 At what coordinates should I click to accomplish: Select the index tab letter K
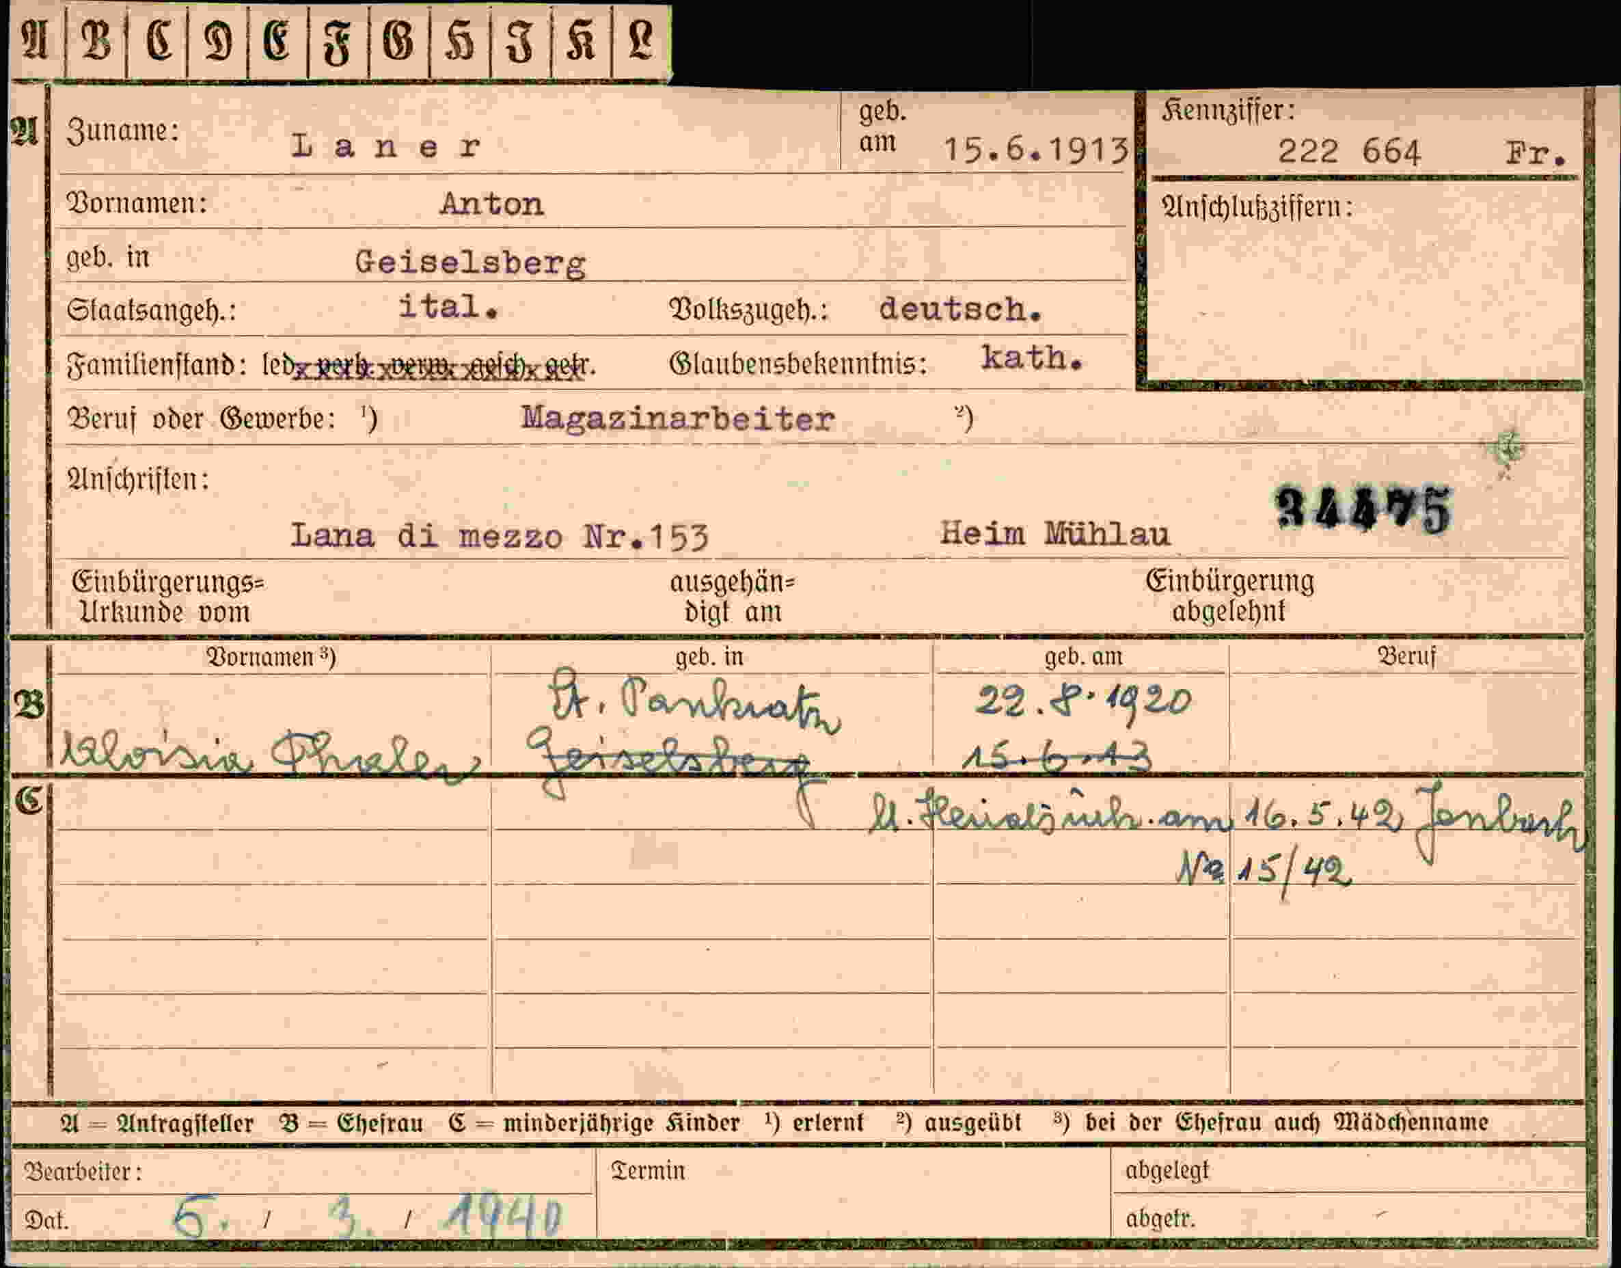[581, 40]
